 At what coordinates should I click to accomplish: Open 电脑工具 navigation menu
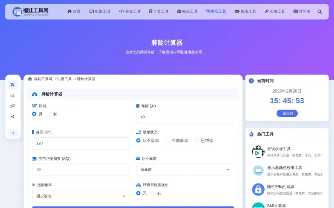(100, 12)
